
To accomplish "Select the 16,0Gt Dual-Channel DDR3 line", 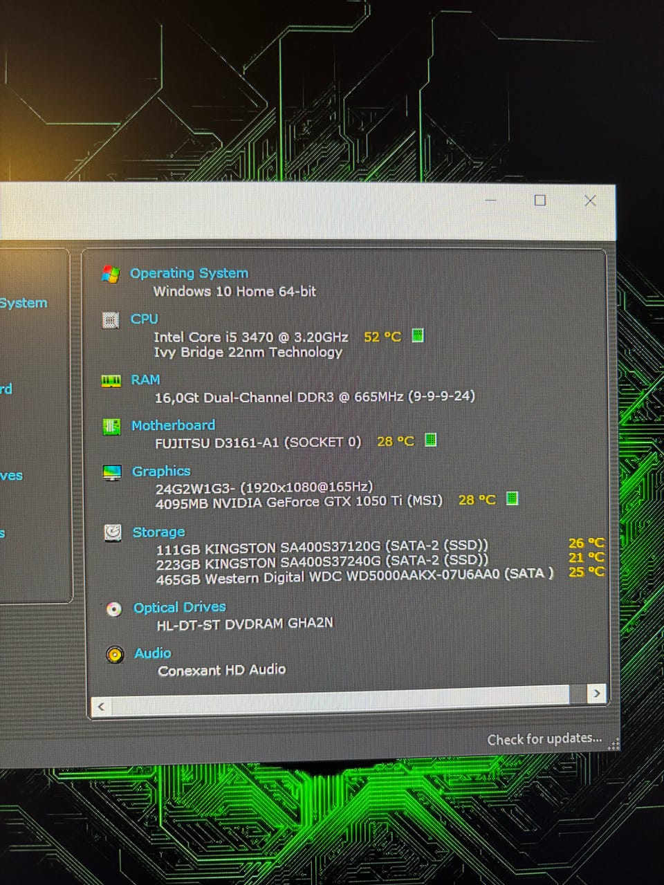I will (x=315, y=397).
